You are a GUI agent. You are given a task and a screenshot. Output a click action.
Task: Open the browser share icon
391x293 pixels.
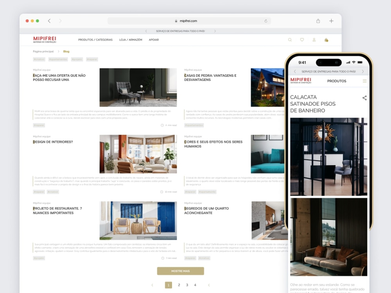tap(318, 21)
